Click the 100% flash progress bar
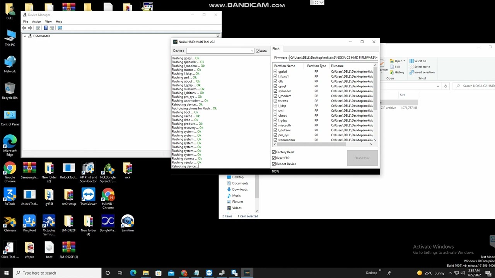Viewport: 495px width, 278px height. click(275, 171)
